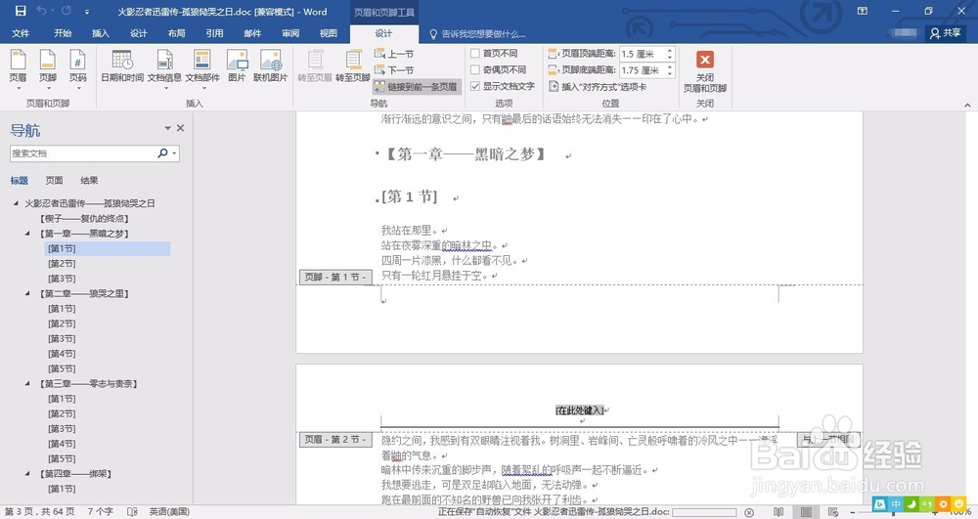Switch to the 审阅 review tab
The image size is (978, 519).
[x=290, y=33]
